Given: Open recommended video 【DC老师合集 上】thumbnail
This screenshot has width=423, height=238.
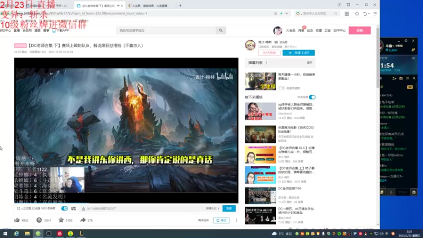Looking at the screenshot, I should (x=260, y=175).
